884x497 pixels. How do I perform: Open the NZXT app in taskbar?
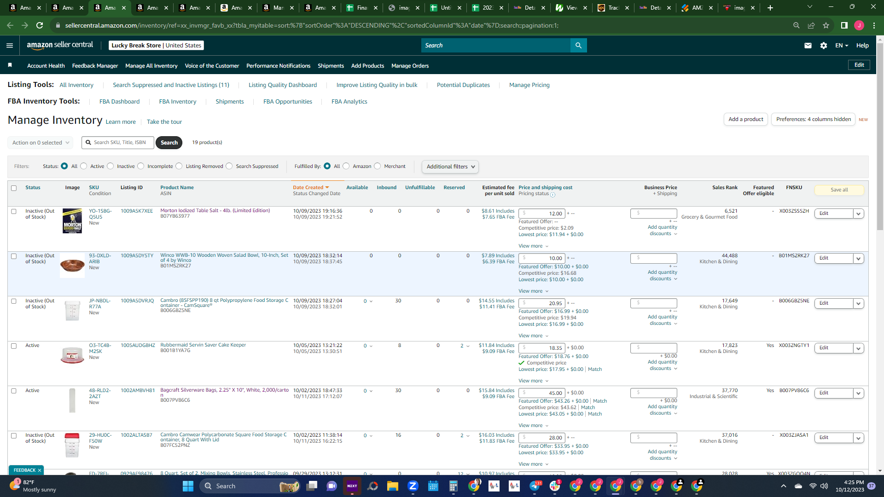352,486
